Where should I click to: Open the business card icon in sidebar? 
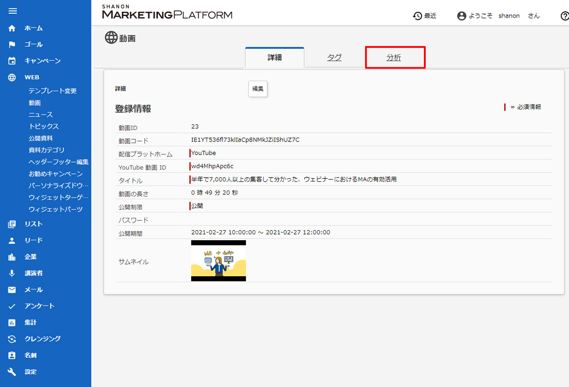(x=12, y=355)
